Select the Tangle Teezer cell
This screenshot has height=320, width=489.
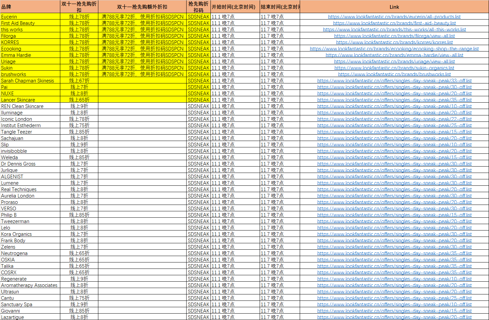point(30,132)
